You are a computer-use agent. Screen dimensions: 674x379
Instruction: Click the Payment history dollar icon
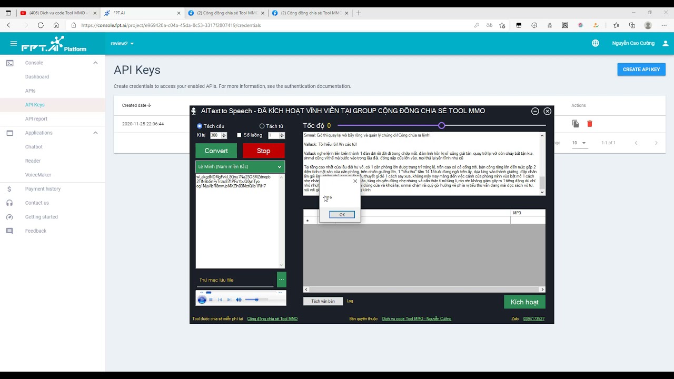tap(9, 189)
